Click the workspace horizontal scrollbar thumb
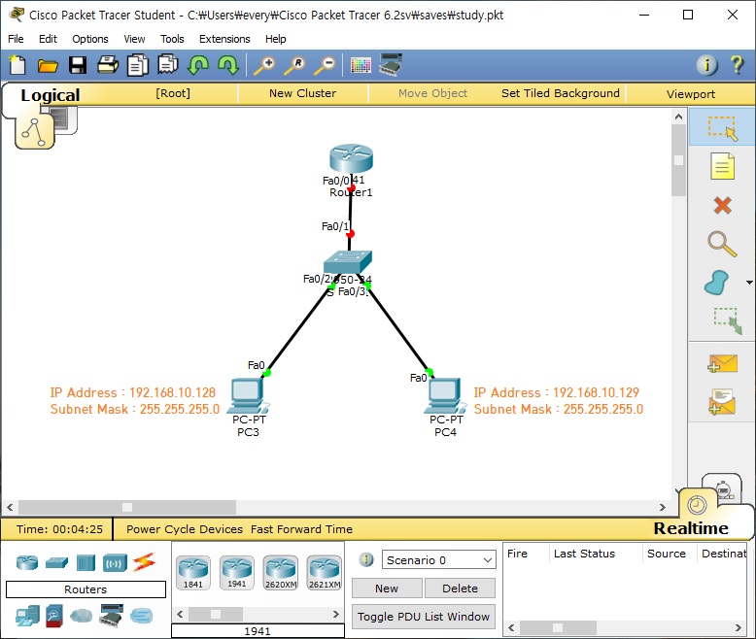This screenshot has height=639, width=756. (x=127, y=507)
